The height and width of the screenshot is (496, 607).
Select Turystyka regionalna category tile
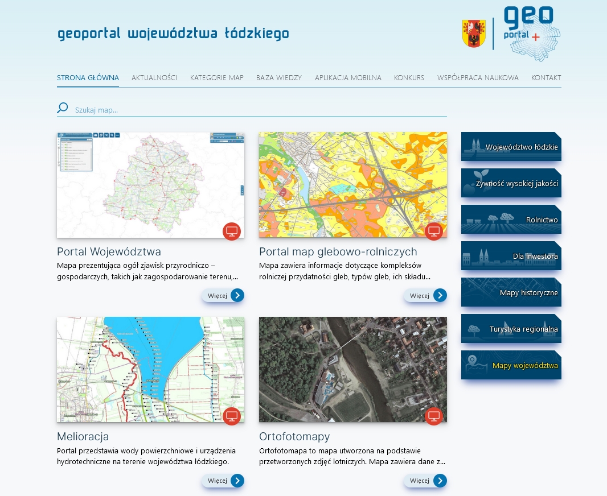[x=511, y=329]
